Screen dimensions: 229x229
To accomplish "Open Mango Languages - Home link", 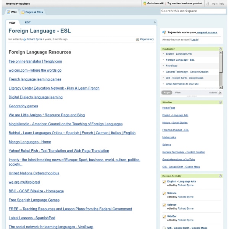I will (30, 142).
